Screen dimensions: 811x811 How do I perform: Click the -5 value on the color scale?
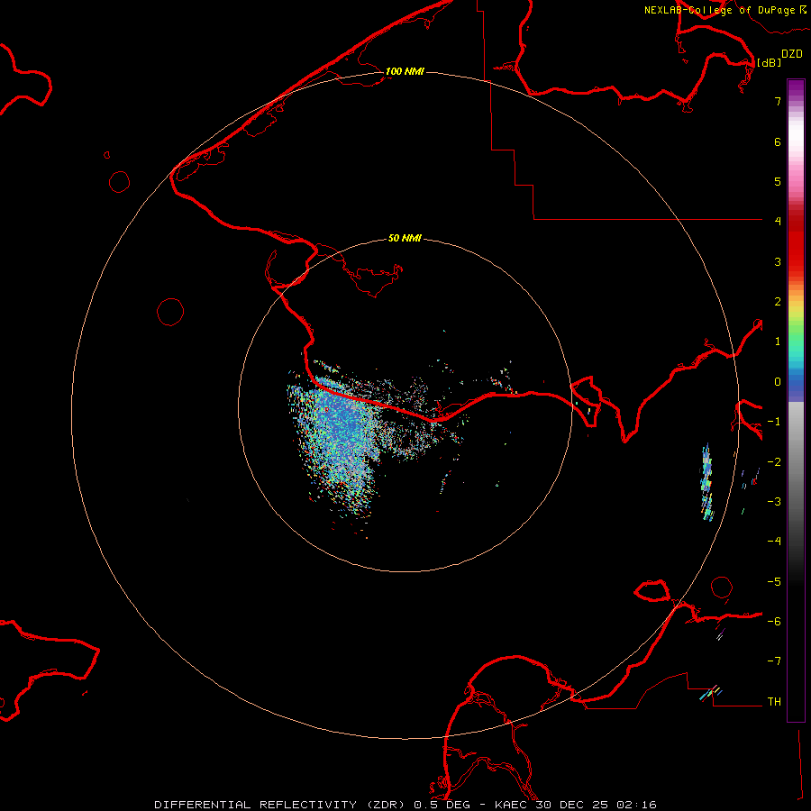pyautogui.click(x=774, y=582)
